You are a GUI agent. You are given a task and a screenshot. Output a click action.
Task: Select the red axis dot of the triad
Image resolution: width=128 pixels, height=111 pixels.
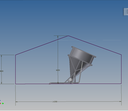[x=0, y=103]
